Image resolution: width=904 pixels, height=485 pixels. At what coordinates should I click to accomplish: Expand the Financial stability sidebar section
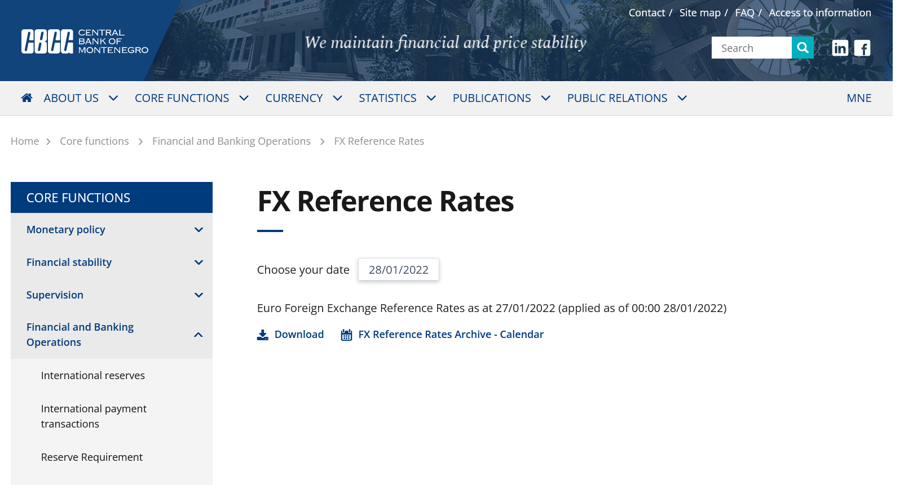[199, 262]
